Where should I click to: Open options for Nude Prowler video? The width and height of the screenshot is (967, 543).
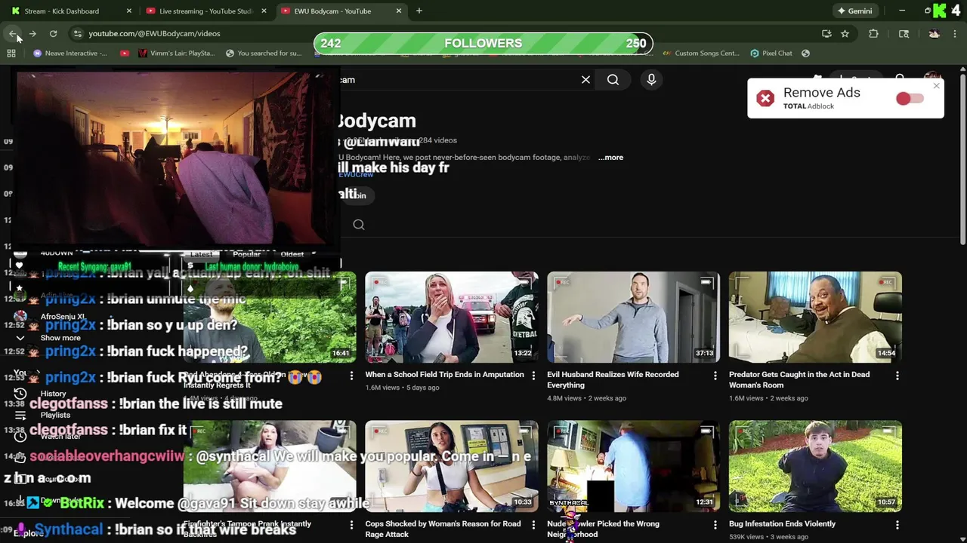coord(715,524)
